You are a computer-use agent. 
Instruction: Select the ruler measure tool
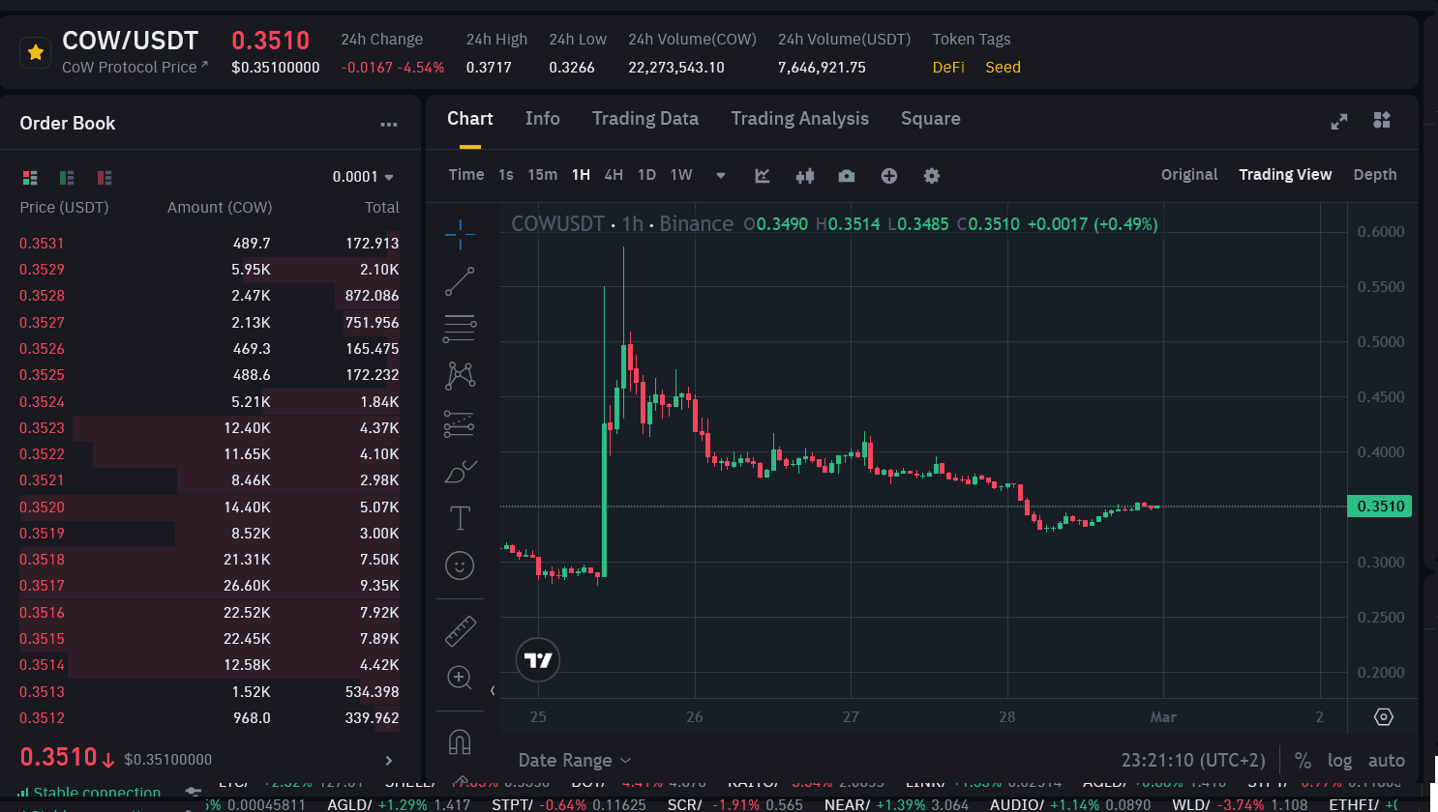(x=460, y=631)
